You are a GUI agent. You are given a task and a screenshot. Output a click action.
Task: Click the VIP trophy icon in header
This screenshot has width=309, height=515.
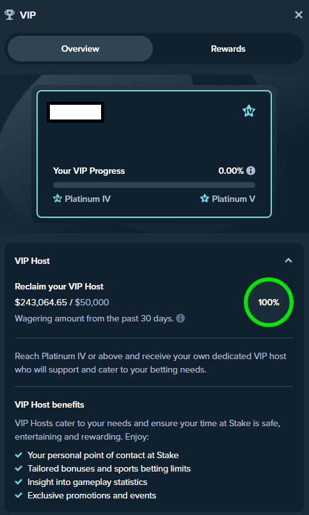point(10,15)
